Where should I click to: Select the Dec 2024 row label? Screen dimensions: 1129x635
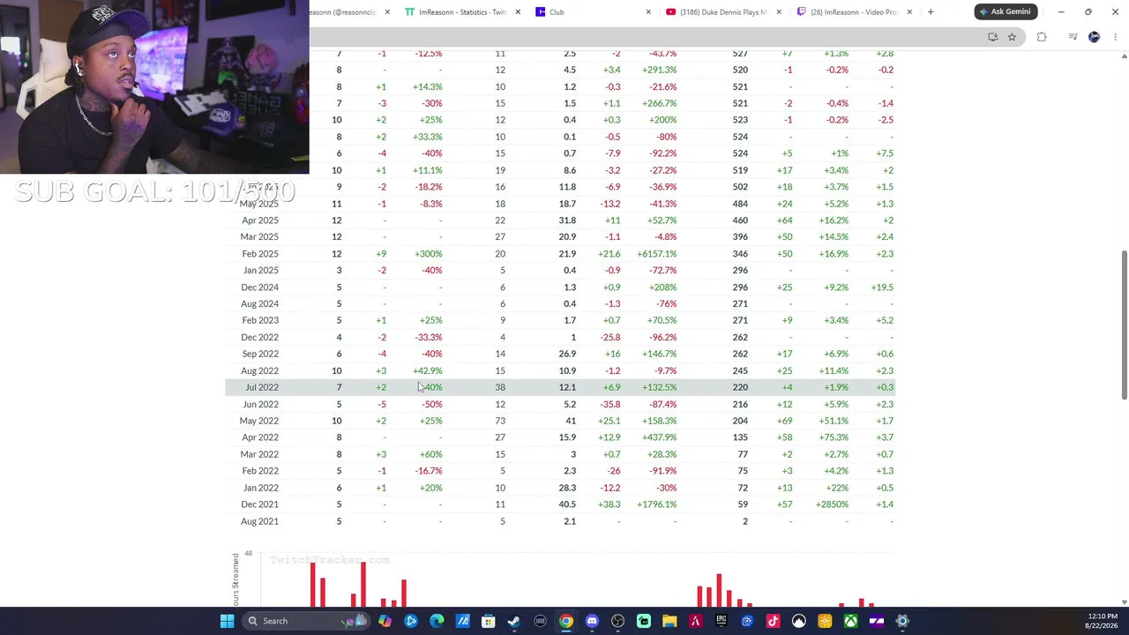point(260,288)
